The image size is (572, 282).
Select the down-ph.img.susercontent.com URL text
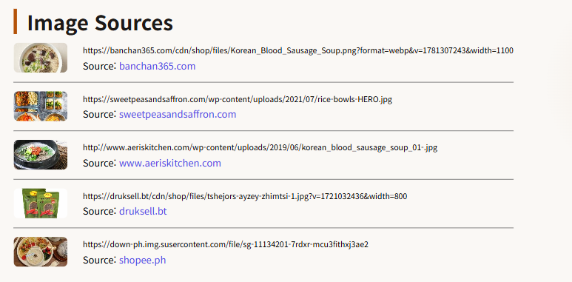(226, 244)
